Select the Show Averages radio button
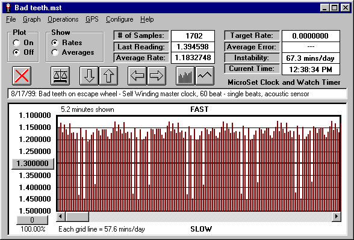 (x=55, y=52)
